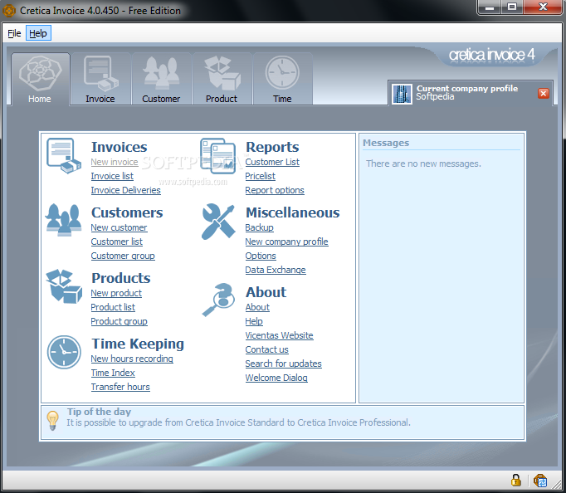Click the sync database icon in status bar

click(x=540, y=481)
